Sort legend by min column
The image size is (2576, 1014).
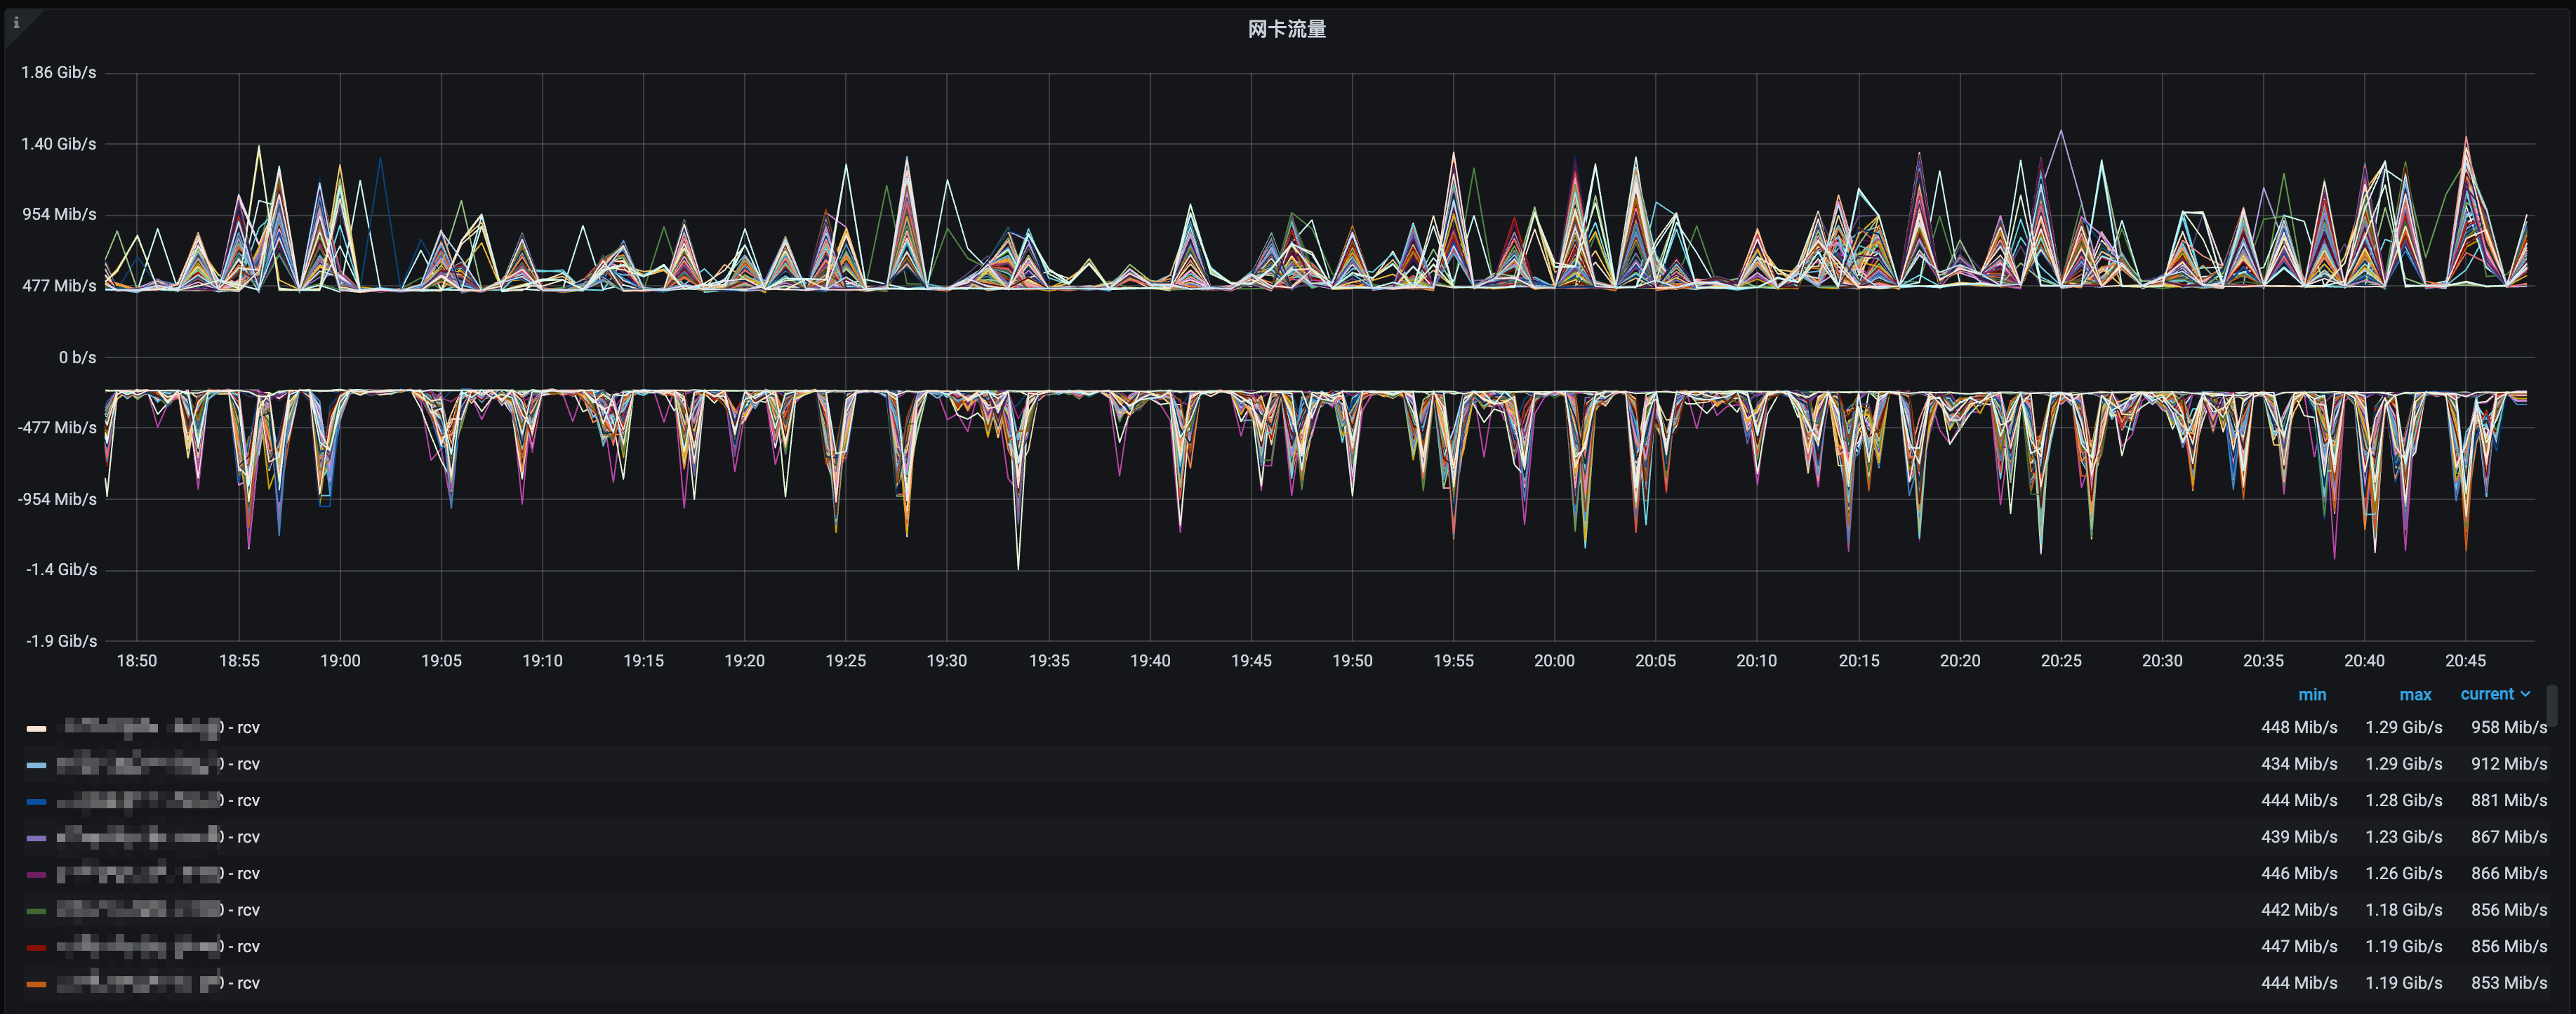point(2311,694)
